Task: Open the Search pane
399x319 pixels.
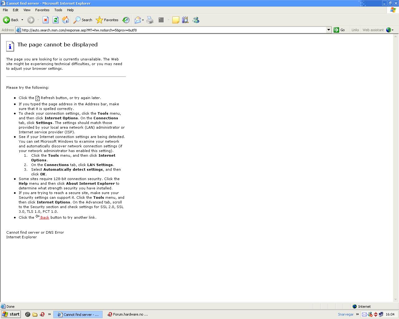Action: pos(83,20)
